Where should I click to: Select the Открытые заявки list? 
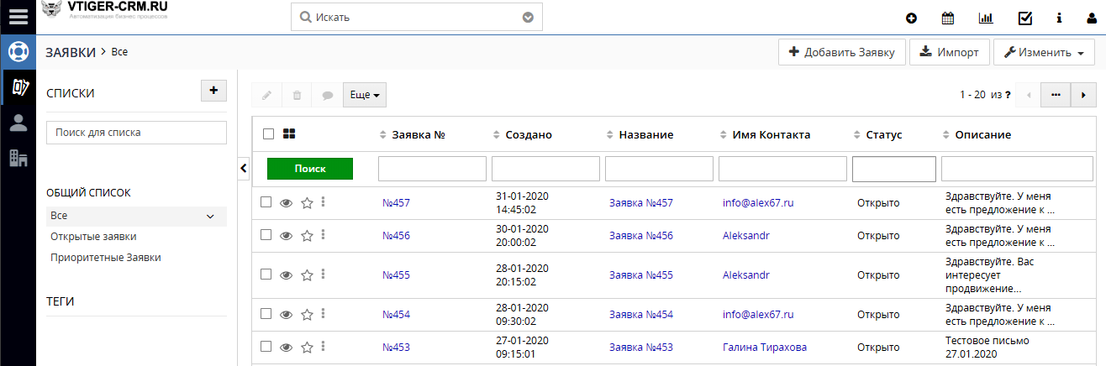click(93, 237)
